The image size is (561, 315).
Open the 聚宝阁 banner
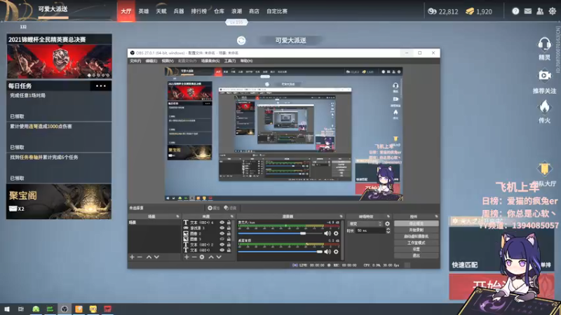pos(59,202)
